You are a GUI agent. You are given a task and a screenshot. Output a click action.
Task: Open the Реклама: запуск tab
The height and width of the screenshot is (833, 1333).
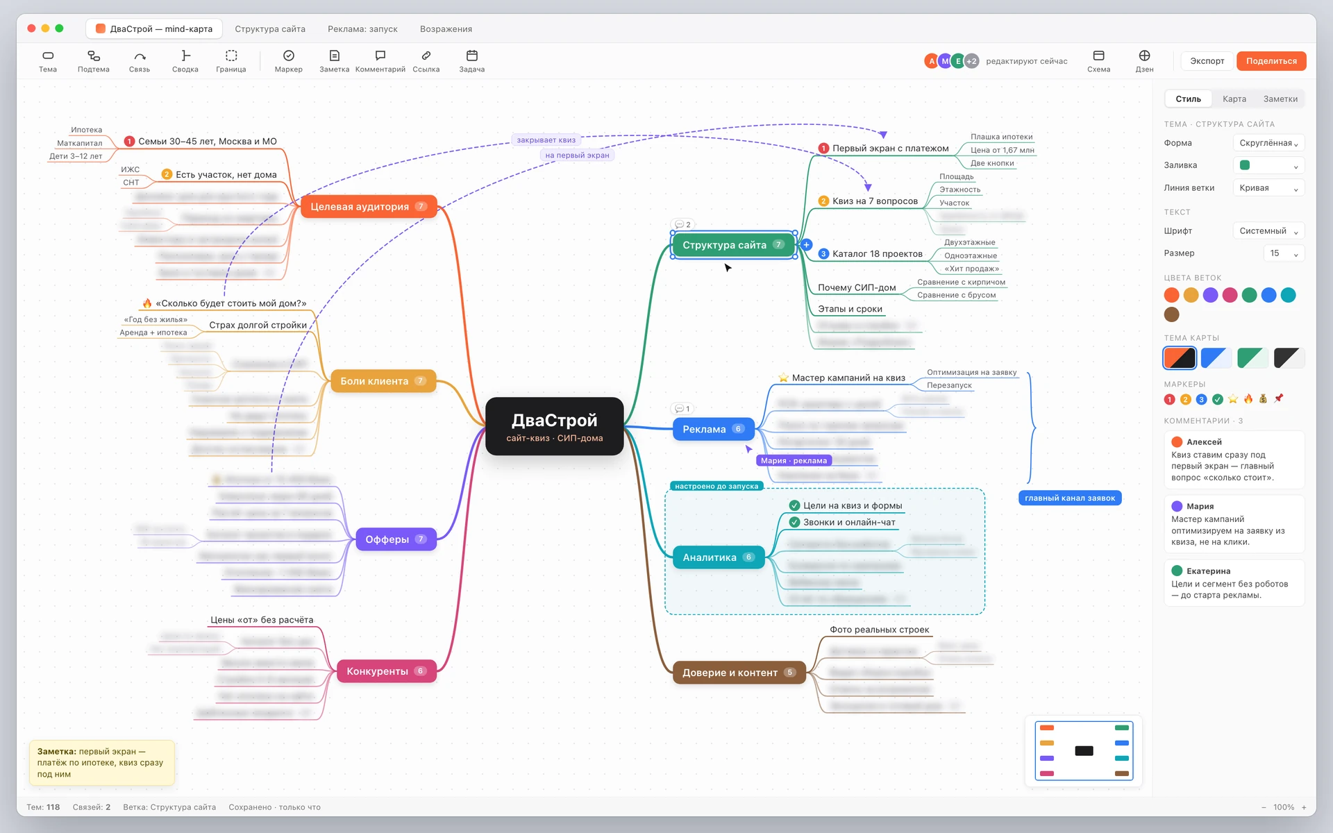pyautogui.click(x=362, y=29)
